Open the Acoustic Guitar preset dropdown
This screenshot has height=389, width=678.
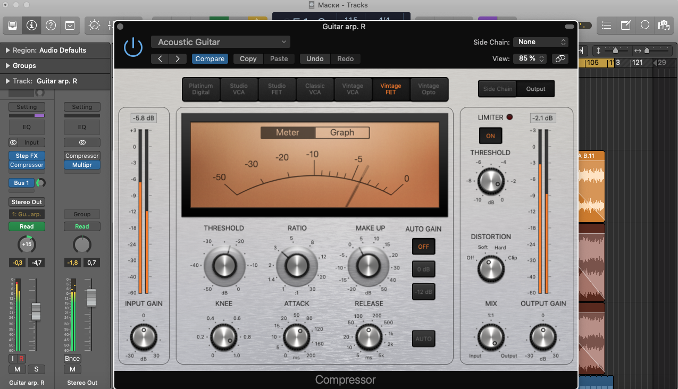tap(220, 42)
